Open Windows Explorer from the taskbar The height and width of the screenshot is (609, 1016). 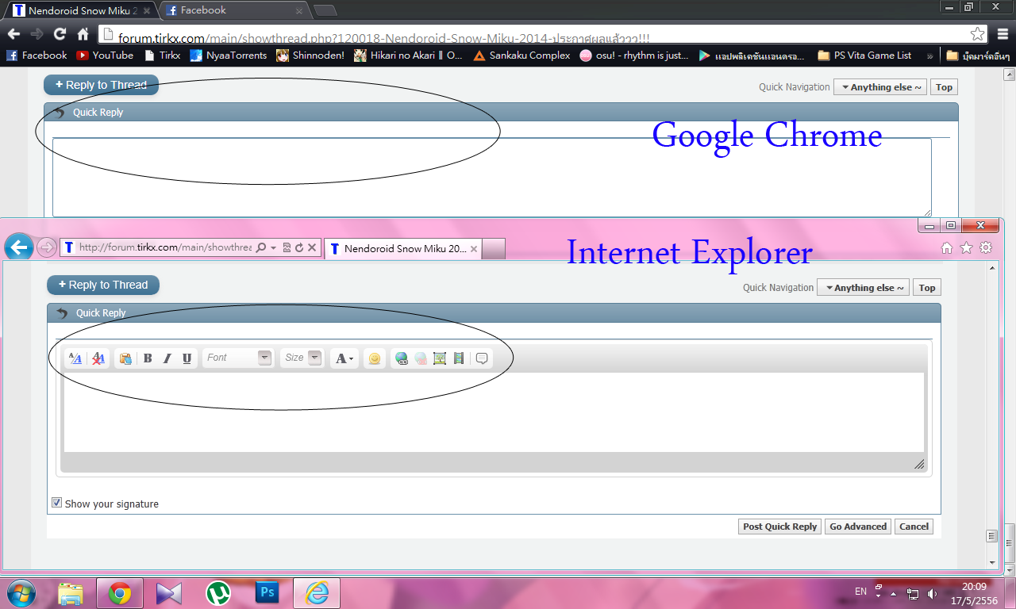tap(71, 592)
